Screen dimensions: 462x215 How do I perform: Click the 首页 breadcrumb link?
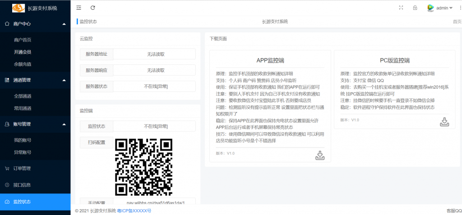pyautogui.click(x=457, y=22)
